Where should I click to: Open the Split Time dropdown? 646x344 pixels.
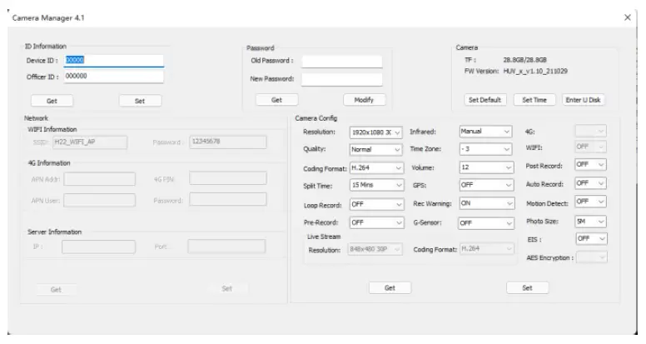click(376, 184)
